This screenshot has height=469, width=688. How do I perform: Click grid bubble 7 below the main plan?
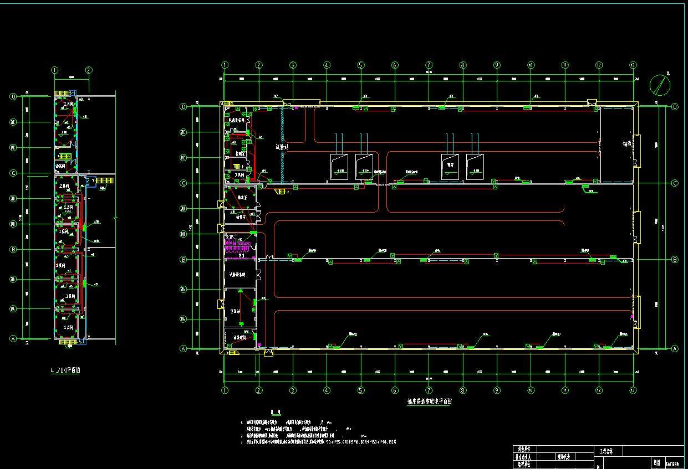click(429, 390)
